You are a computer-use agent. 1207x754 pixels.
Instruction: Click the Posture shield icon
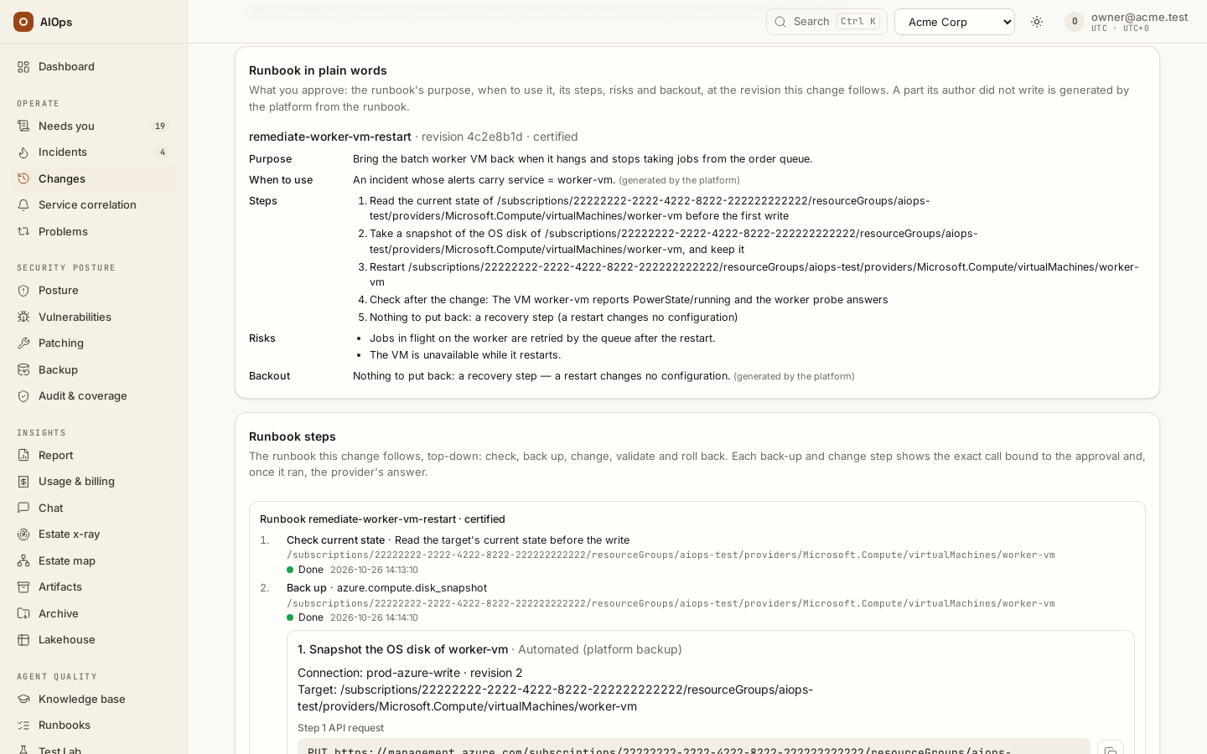[23, 291]
